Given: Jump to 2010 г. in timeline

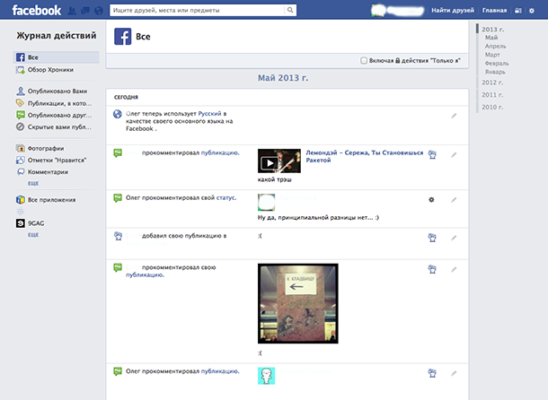Looking at the screenshot, I should point(492,107).
